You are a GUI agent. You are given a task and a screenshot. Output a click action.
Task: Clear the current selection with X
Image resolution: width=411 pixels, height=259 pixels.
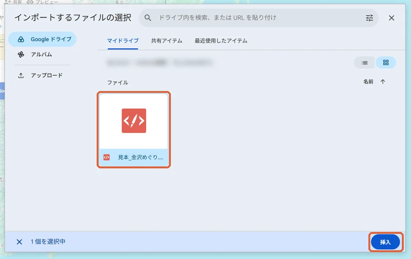click(19, 242)
